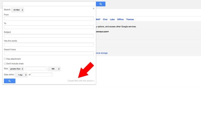
Task: Click Create filter with this search link
Action: (81, 81)
